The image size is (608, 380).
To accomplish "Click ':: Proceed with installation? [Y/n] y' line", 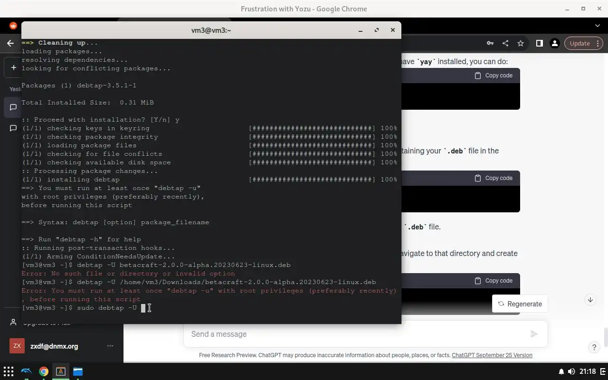I will (100, 120).
